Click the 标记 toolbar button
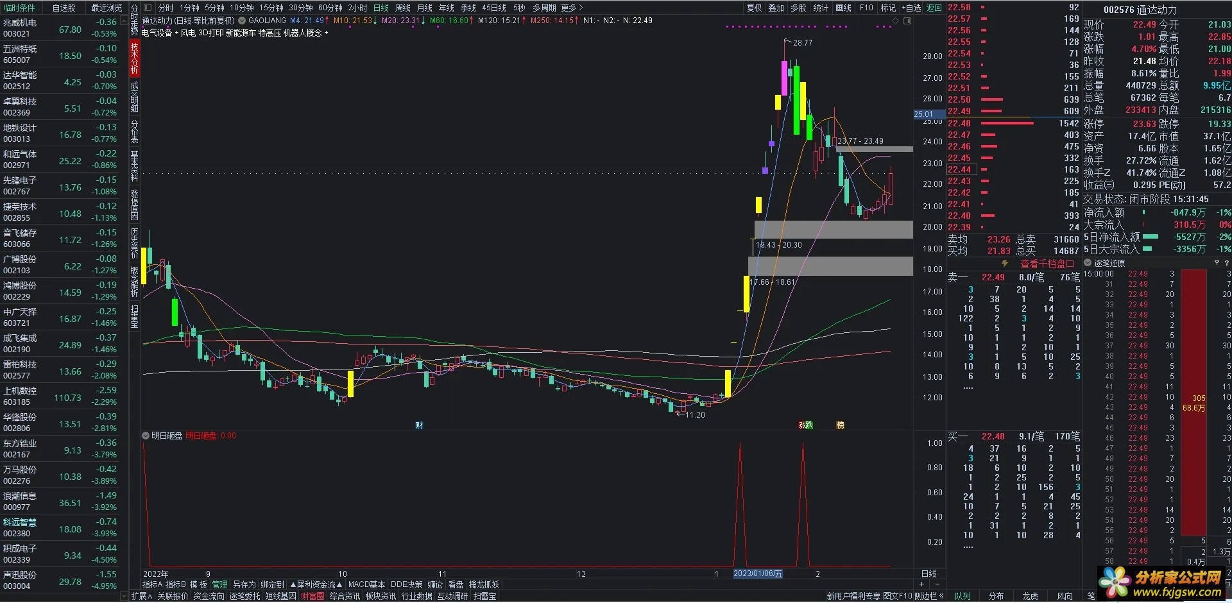This screenshot has height=603, width=1232. (888, 8)
